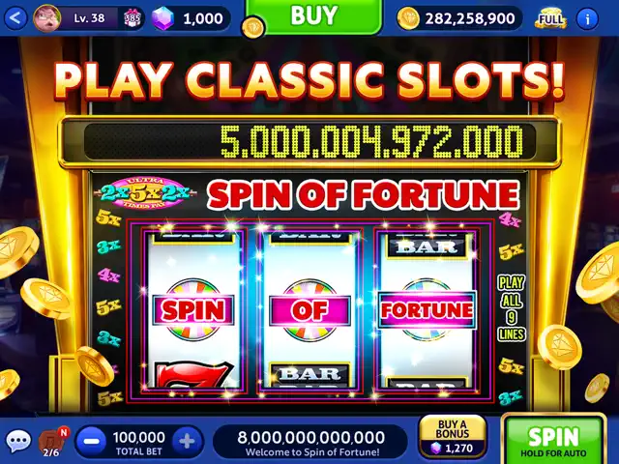Hit the green SPIN button
Image resolution: width=619 pixels, height=464 pixels.
point(553,440)
